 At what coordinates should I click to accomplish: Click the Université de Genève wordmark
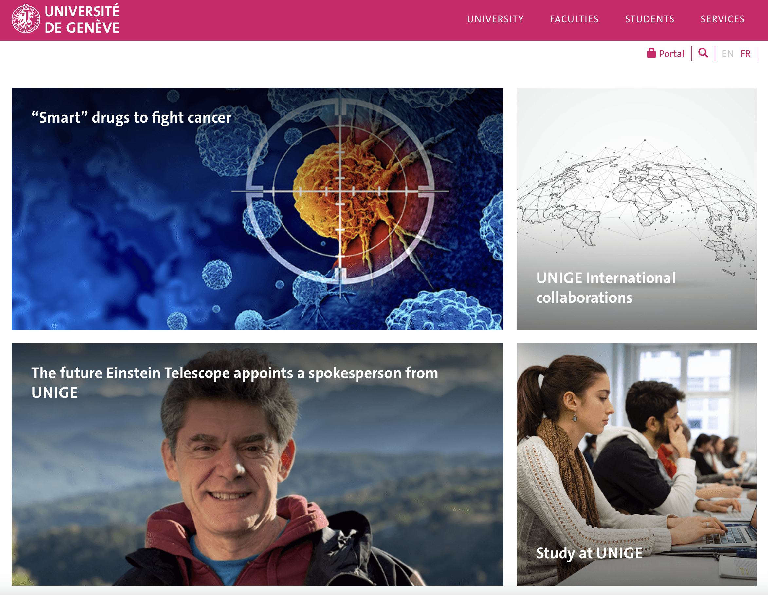[x=82, y=19]
